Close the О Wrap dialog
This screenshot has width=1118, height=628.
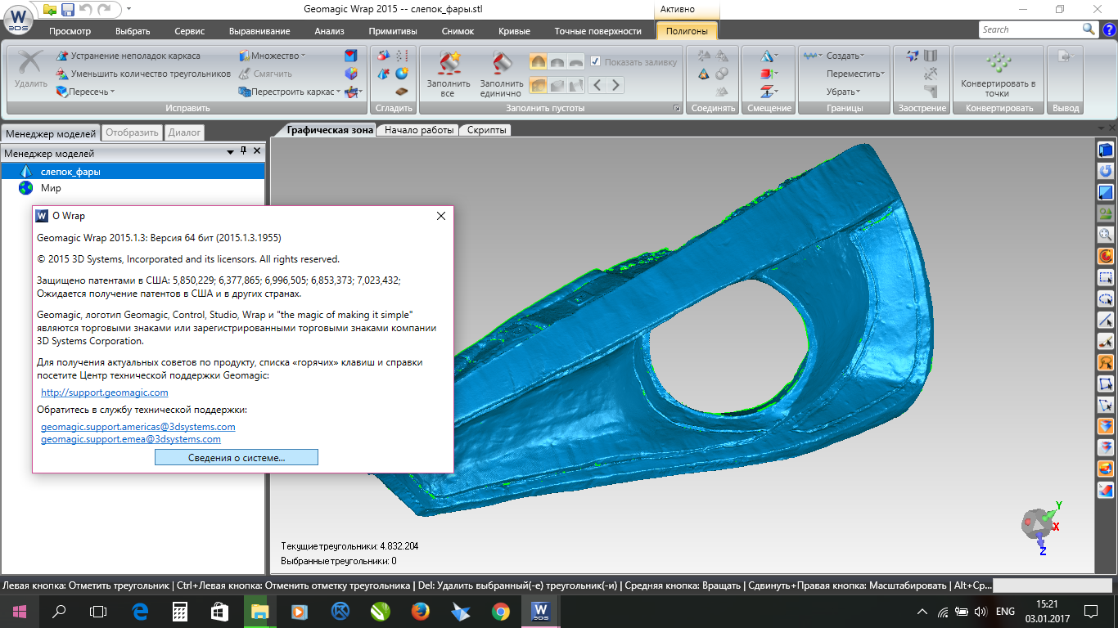441,216
